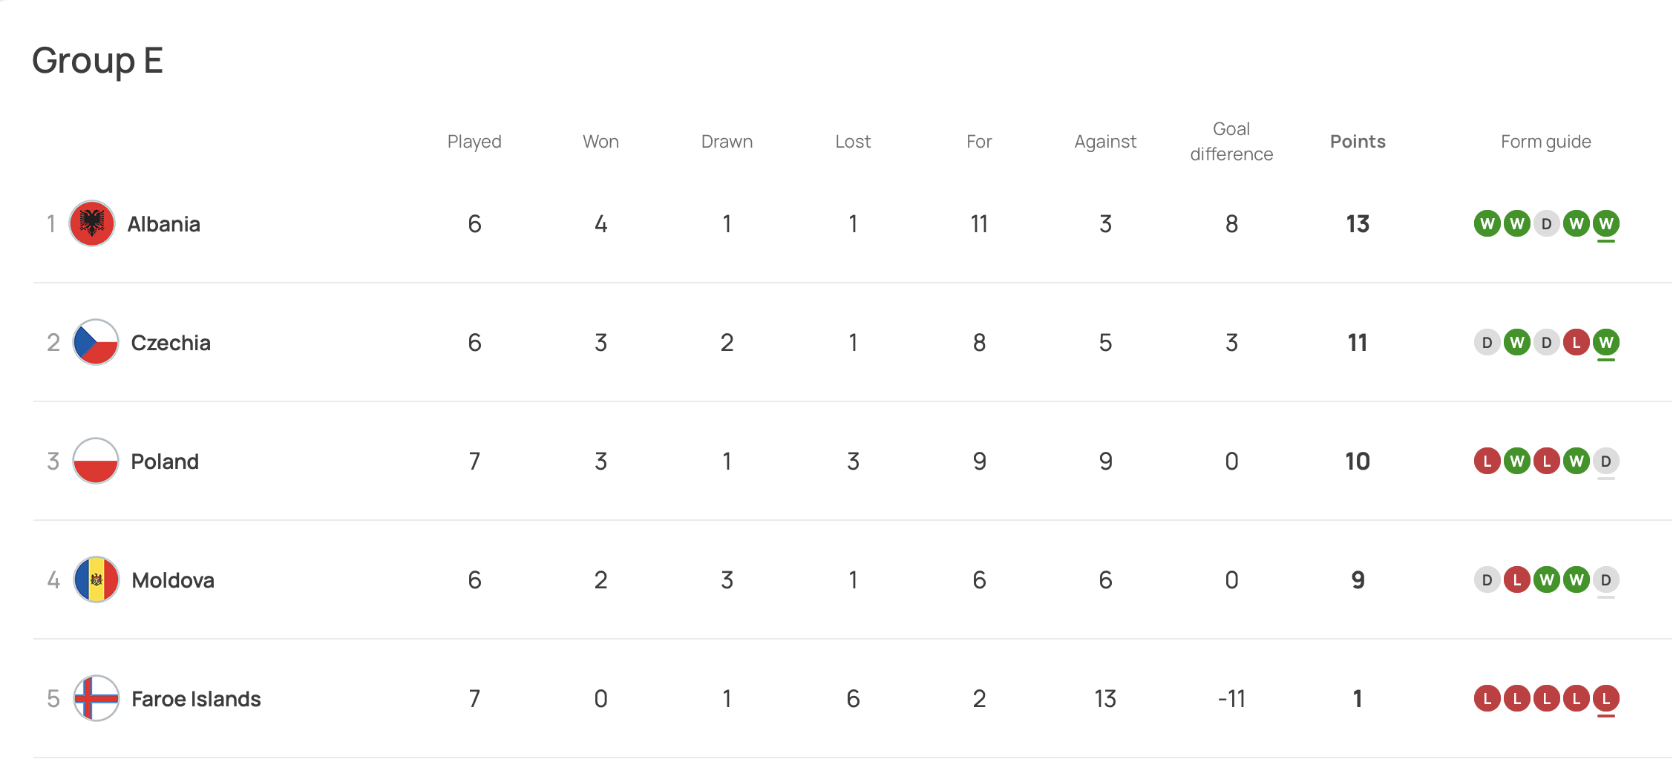Click the Group E heading
The image size is (1676, 762).
click(97, 61)
